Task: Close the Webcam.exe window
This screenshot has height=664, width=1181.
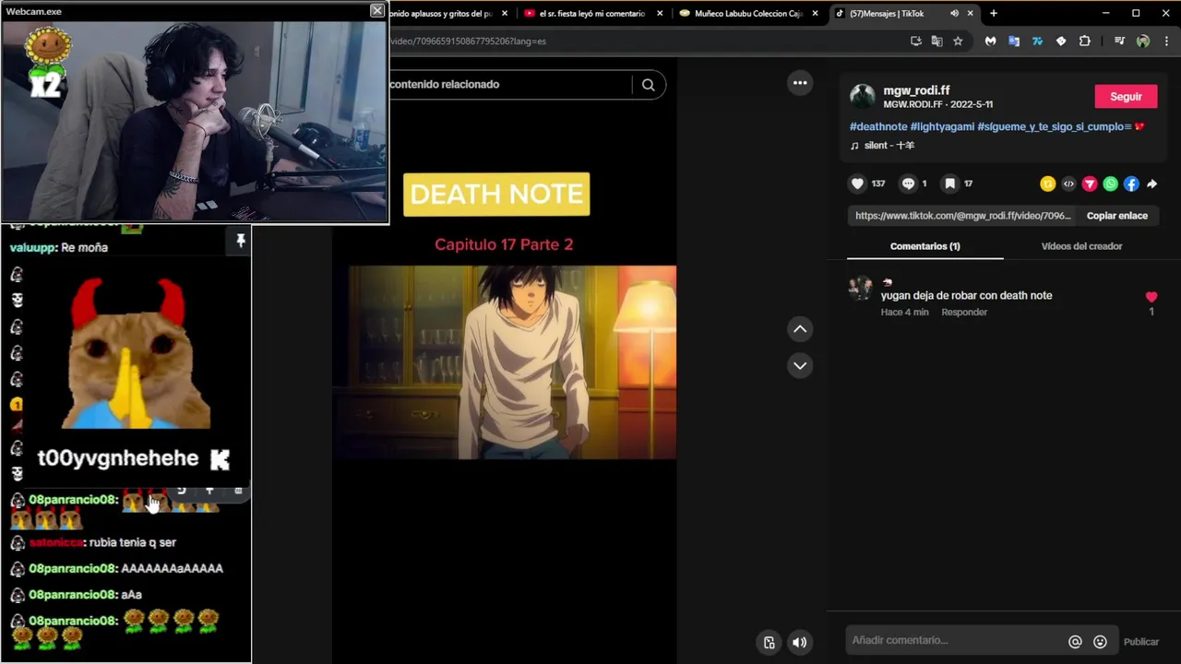Action: tap(376, 10)
